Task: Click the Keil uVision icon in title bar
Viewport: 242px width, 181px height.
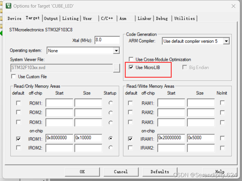Action: click(x=9, y=6)
